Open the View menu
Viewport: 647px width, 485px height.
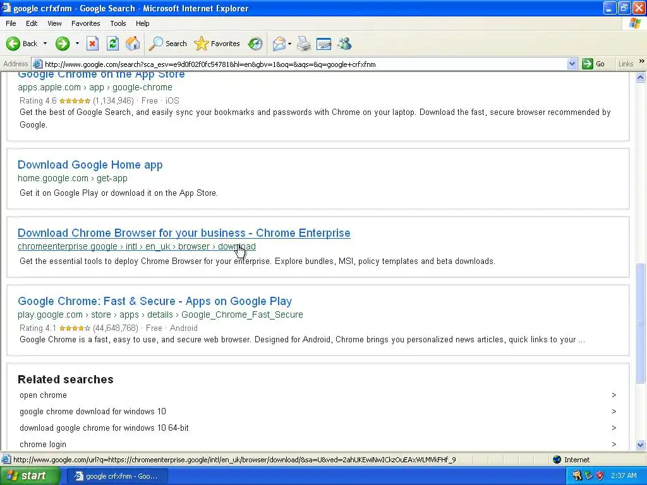click(54, 23)
